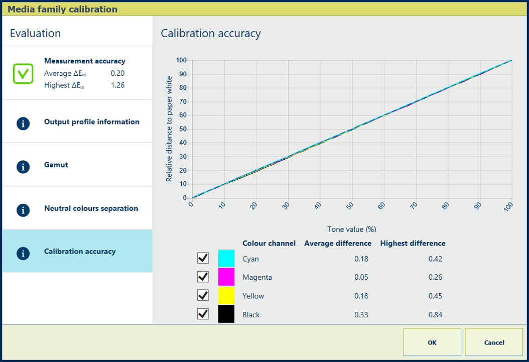The height and width of the screenshot is (362, 529).
Task: Disable the Yellow channel checkbox
Action: pyautogui.click(x=203, y=295)
